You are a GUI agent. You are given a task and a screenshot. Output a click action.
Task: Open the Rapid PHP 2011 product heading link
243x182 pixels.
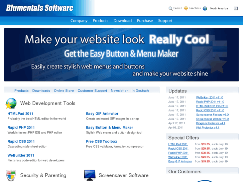(21, 128)
